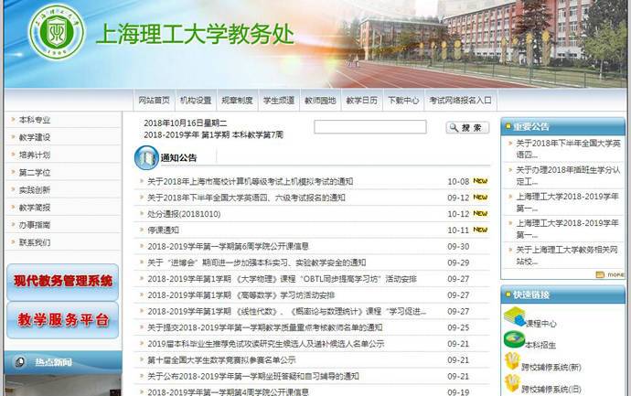
Task: Expand the 联系我们 sidebar item
Action: point(35,242)
